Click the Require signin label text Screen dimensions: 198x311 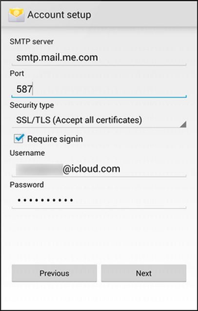click(x=55, y=139)
